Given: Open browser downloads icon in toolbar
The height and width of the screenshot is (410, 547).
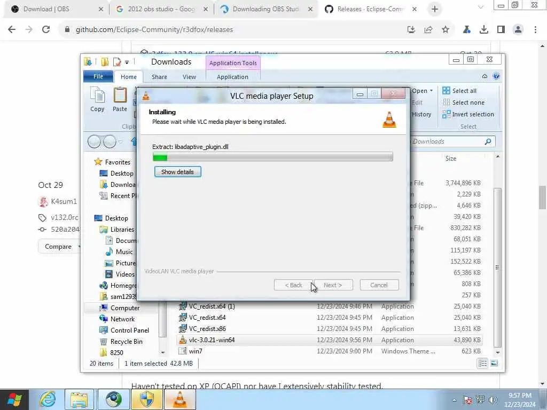Looking at the screenshot, I should (x=484, y=30).
